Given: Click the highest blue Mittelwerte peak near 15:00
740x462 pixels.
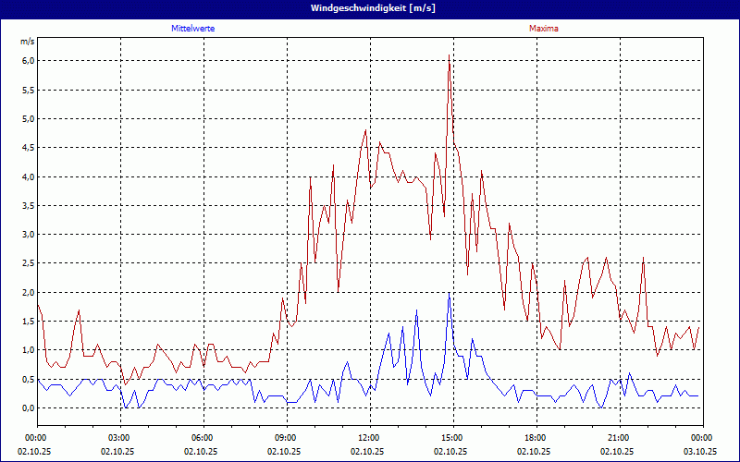Looking at the screenshot, I should (x=450, y=294).
